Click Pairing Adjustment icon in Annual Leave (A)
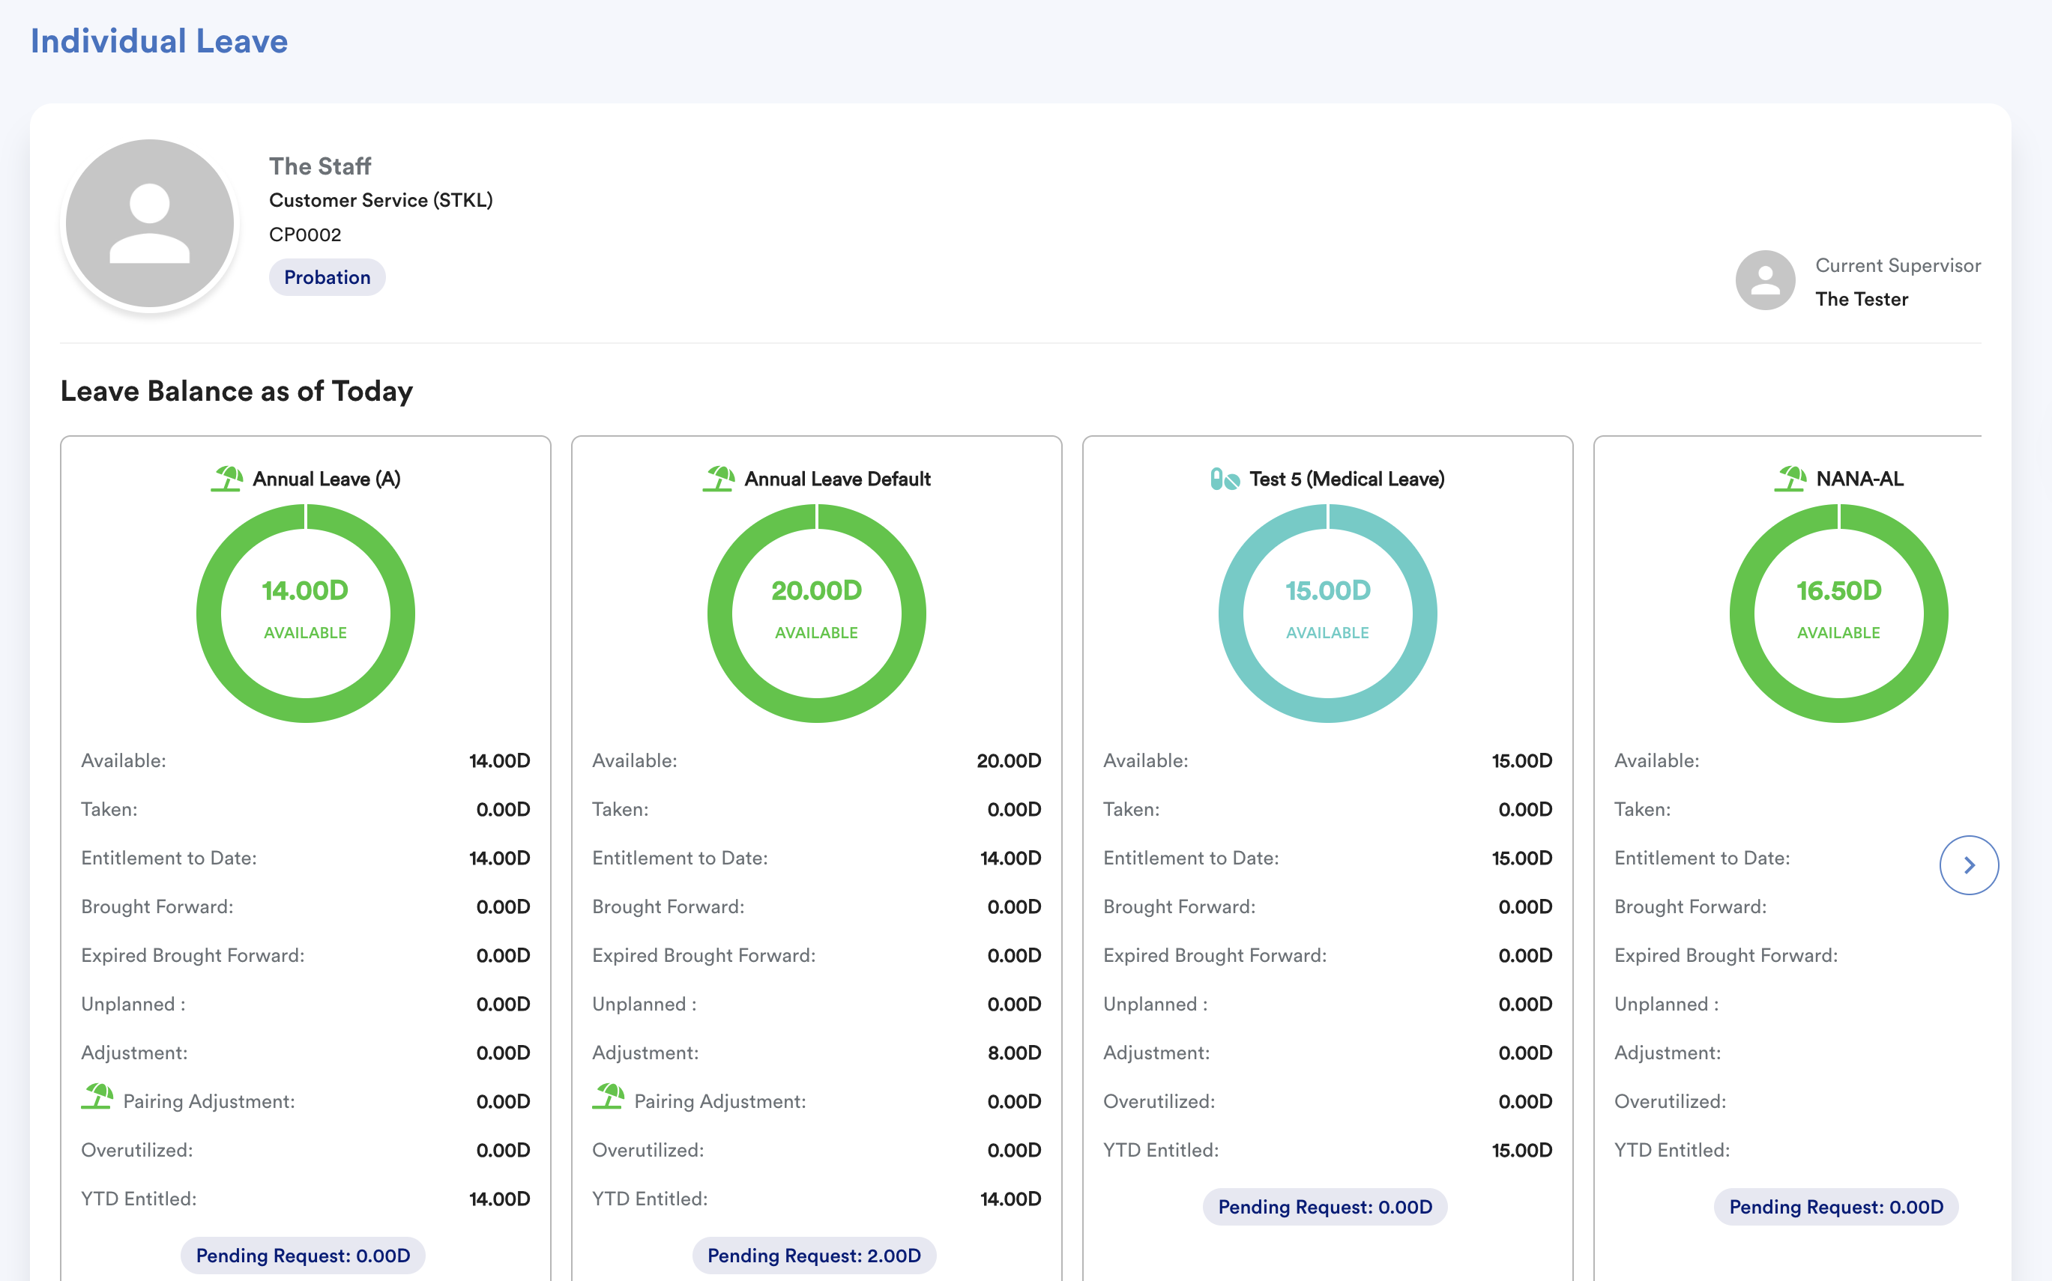The width and height of the screenshot is (2052, 1281). pos(97,1097)
